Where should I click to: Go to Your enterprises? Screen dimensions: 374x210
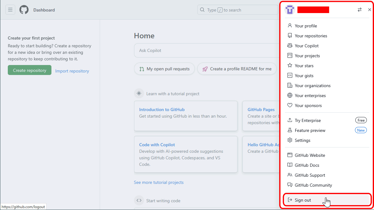pyautogui.click(x=327, y=96)
